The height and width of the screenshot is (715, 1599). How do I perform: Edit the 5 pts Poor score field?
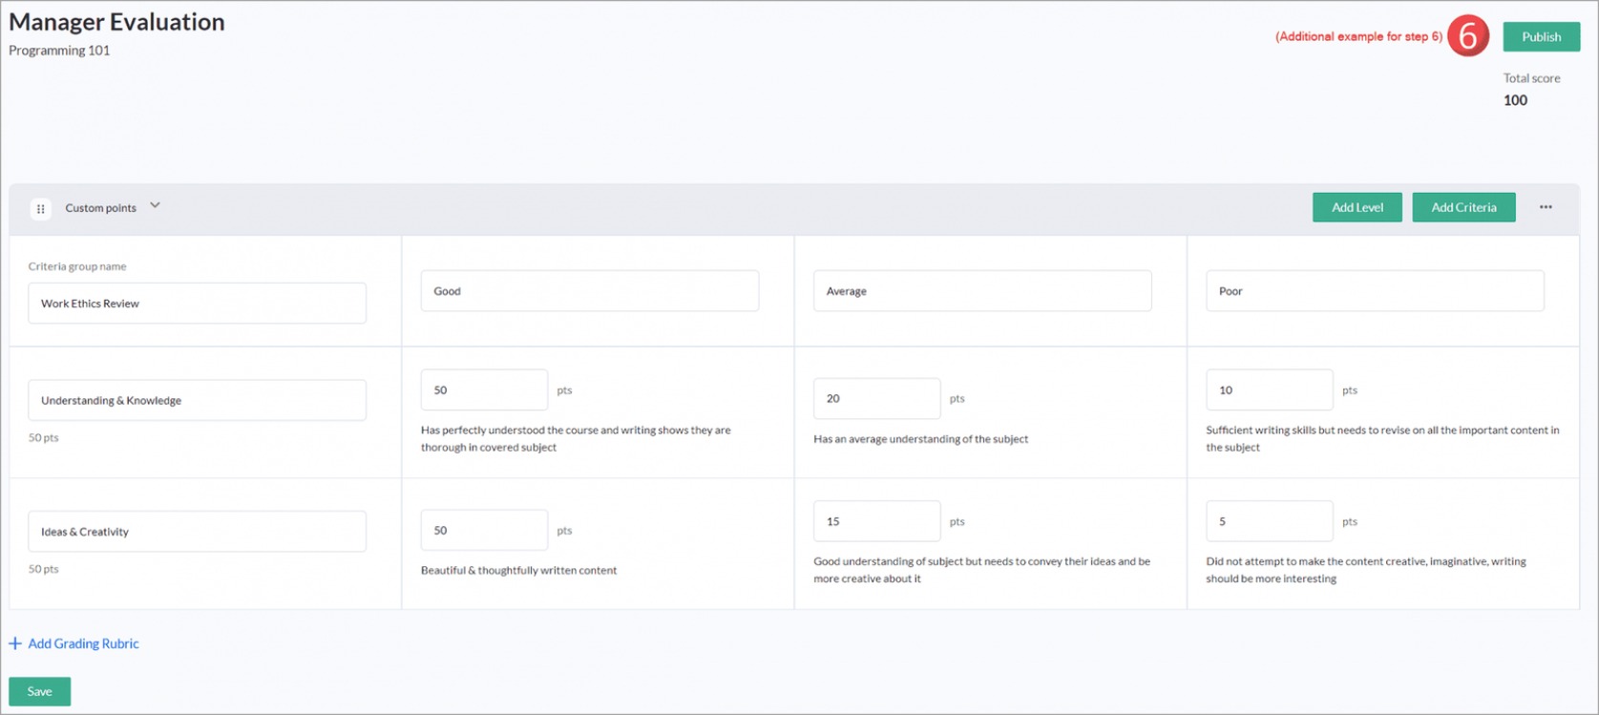tap(1269, 521)
